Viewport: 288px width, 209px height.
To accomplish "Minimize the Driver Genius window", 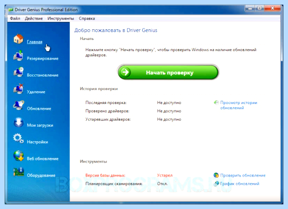I will 250,8.
